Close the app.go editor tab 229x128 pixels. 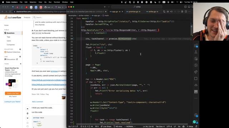(122, 11)
